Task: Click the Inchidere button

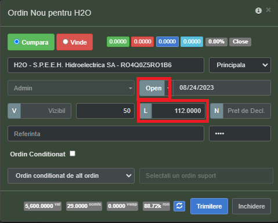Action: pyautogui.click(x=251, y=206)
